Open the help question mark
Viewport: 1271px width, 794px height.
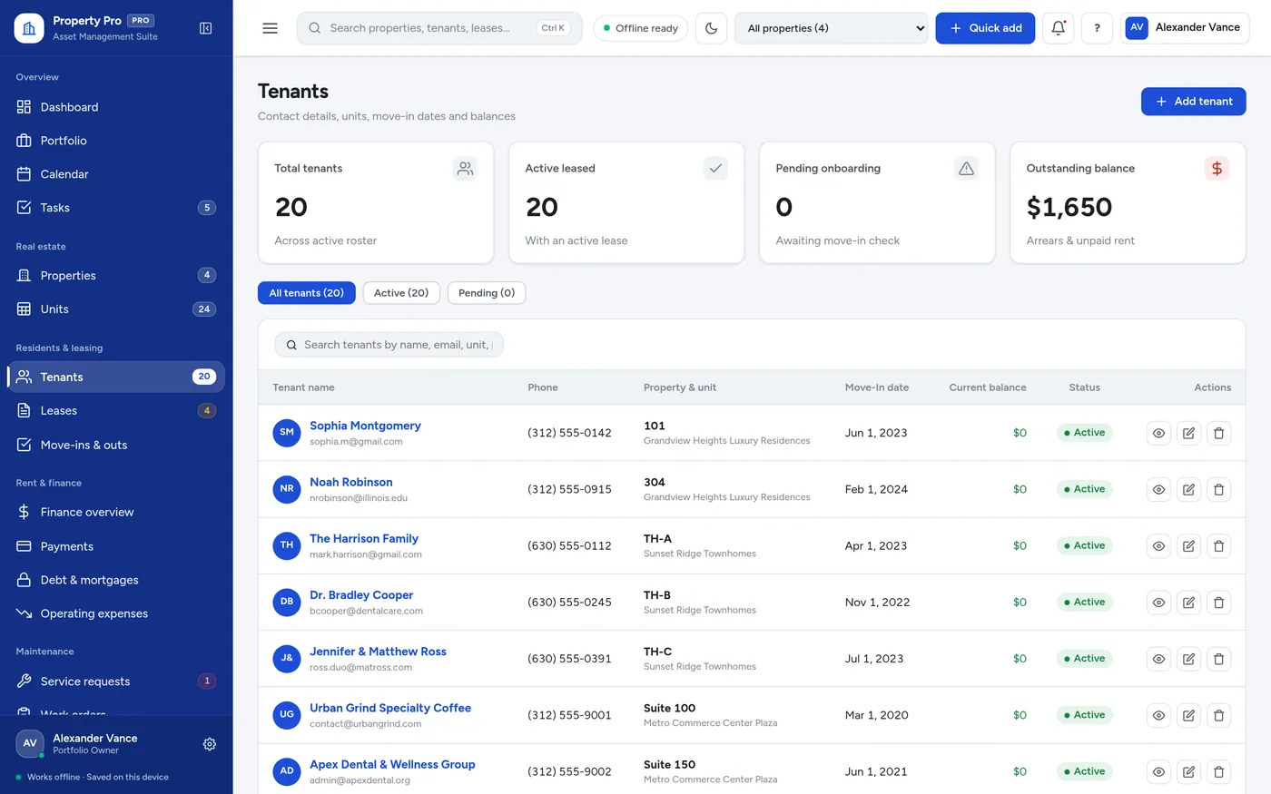[x=1097, y=28]
